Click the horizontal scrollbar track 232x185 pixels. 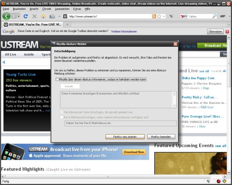[x=108, y=177]
